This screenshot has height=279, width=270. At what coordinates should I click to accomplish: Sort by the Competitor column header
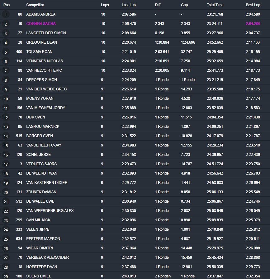point(35,5)
